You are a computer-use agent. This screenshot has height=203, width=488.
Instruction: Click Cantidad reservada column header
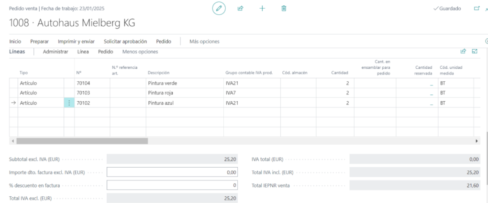pyautogui.click(x=424, y=70)
